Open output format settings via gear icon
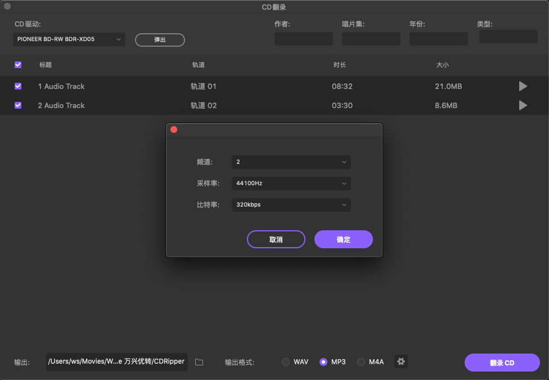The width and height of the screenshot is (549, 380). pyautogui.click(x=400, y=361)
